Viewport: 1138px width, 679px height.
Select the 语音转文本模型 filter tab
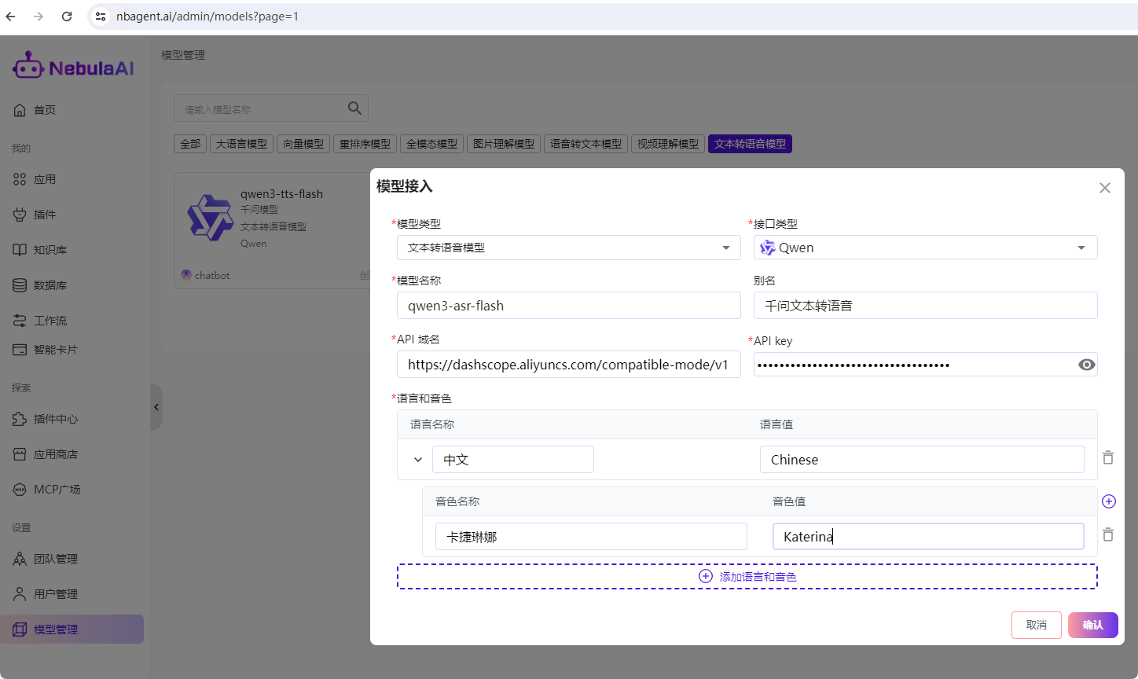coord(586,144)
